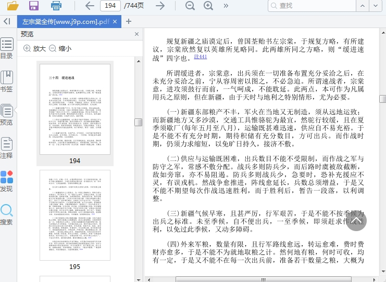Open the 注释 annotations panel
Viewport: 386px width, 282px height.
click(x=7, y=148)
